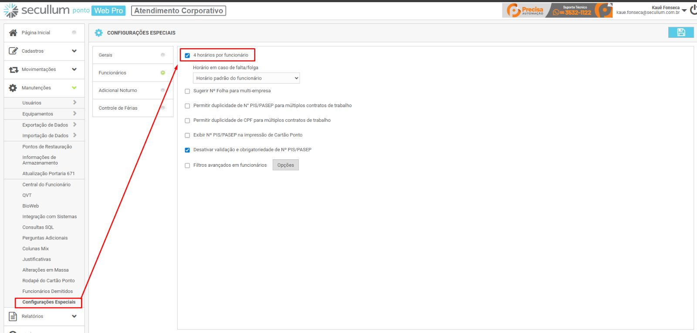Click the power logout icon
697x333 pixels.
pos(693,10)
